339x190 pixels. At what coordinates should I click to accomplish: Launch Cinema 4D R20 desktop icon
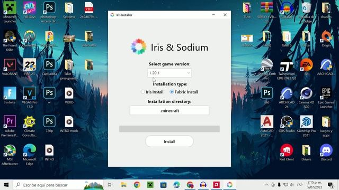tap(306, 98)
